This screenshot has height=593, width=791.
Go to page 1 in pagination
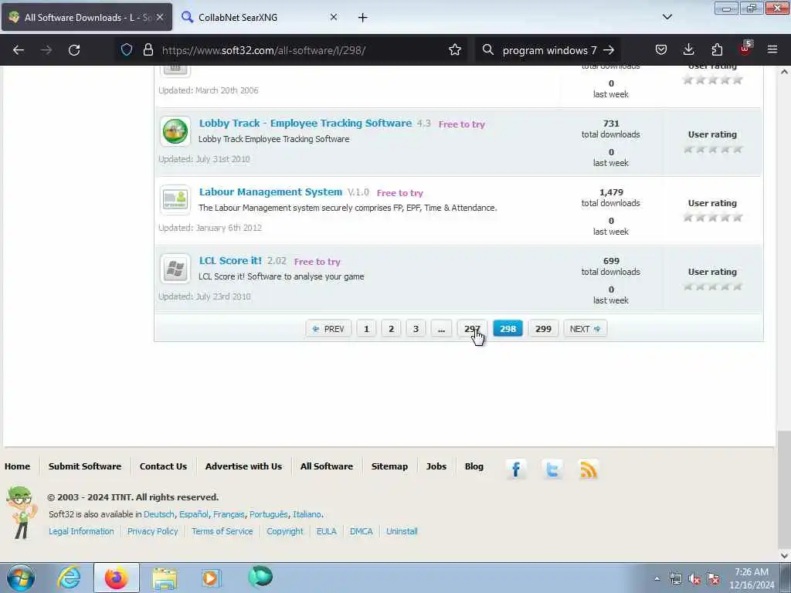pyautogui.click(x=366, y=329)
